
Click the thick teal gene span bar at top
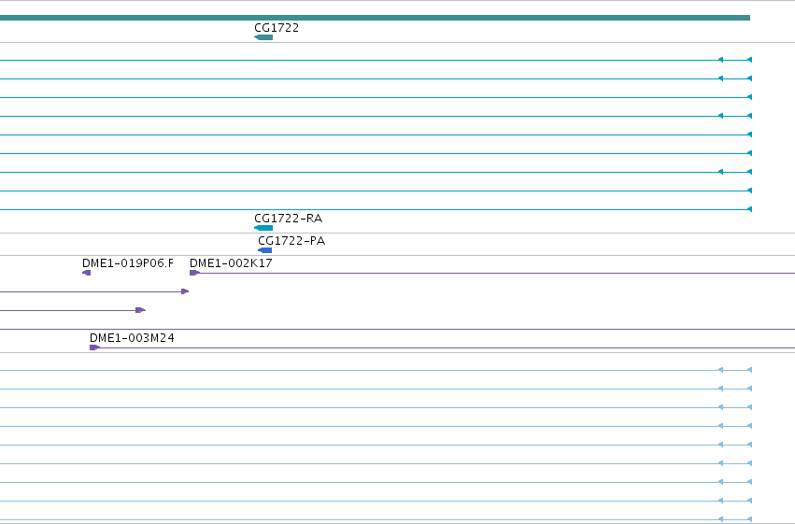[375, 18]
